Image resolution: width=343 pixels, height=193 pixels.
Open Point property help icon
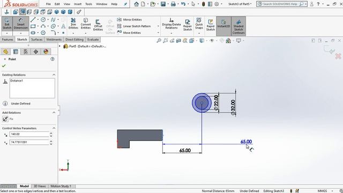point(53,59)
